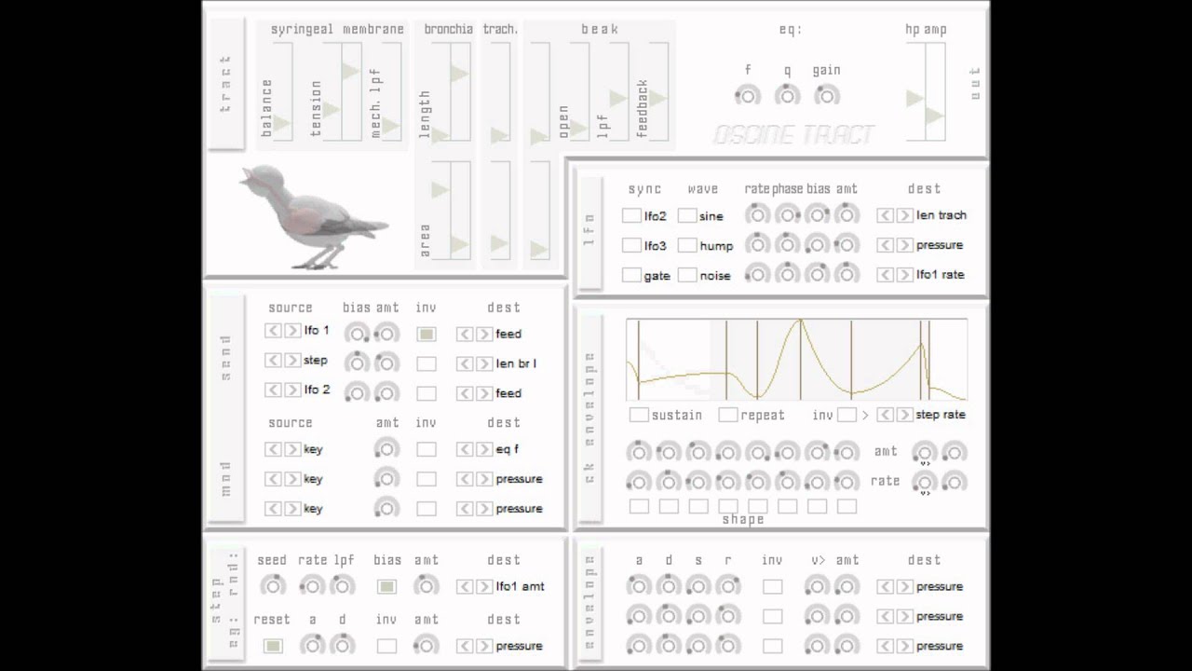Select next option after step rate

[904, 415]
